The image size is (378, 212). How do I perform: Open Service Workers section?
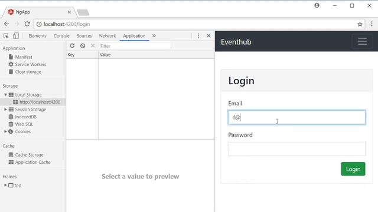[x=31, y=64]
